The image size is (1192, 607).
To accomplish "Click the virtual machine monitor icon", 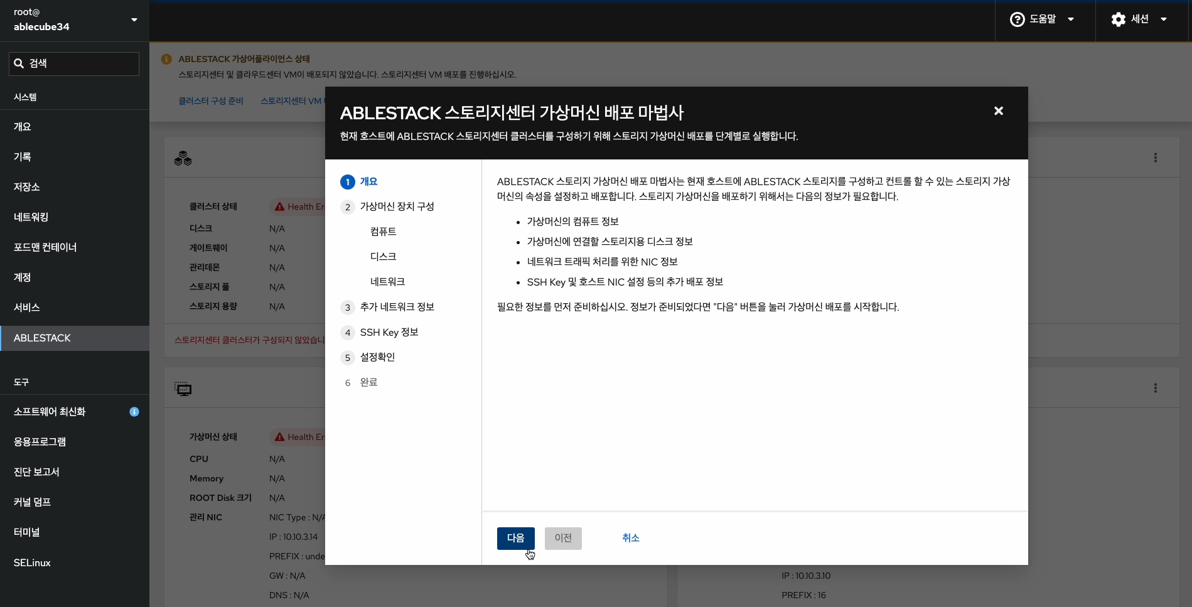I will [x=183, y=389].
